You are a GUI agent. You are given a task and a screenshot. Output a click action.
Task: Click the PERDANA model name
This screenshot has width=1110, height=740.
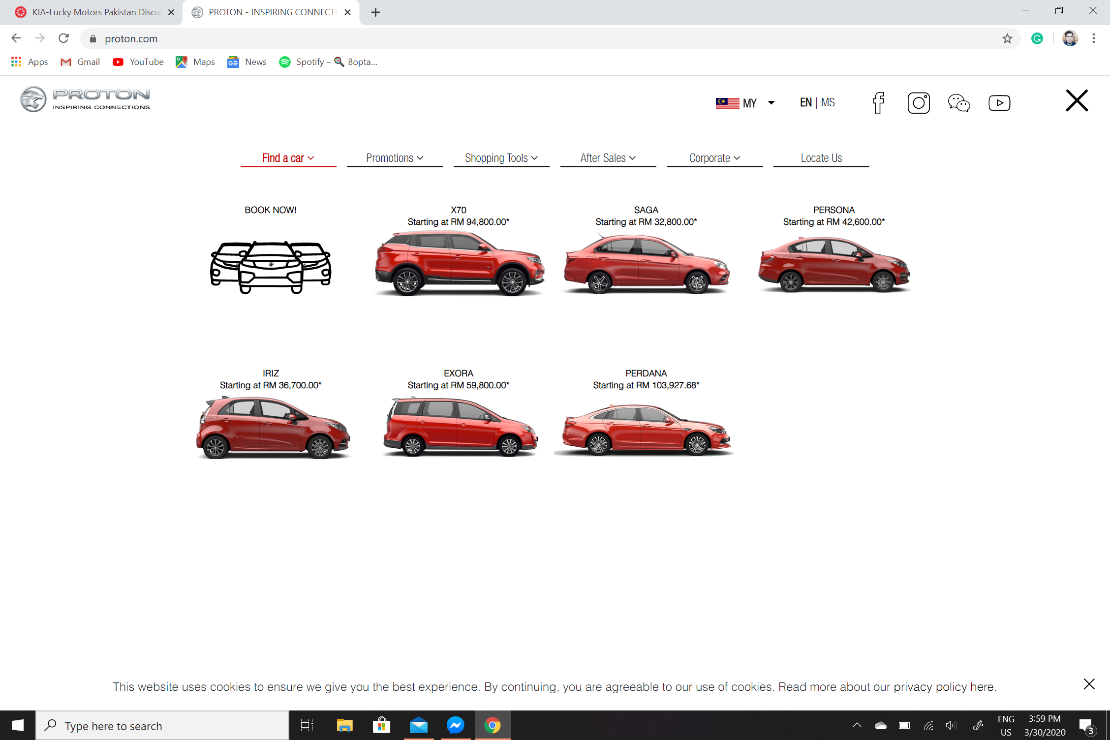coord(646,373)
